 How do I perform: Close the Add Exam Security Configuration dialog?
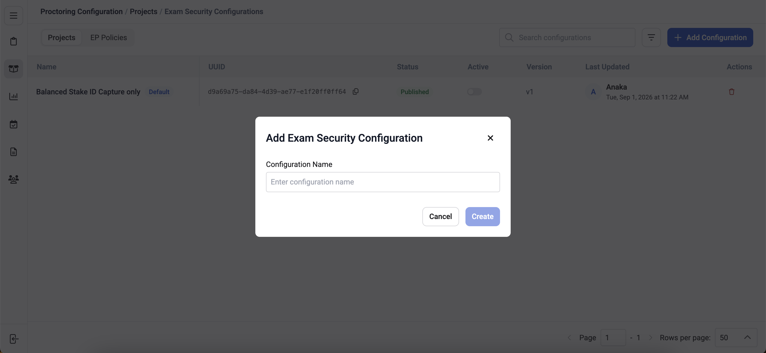pos(490,138)
